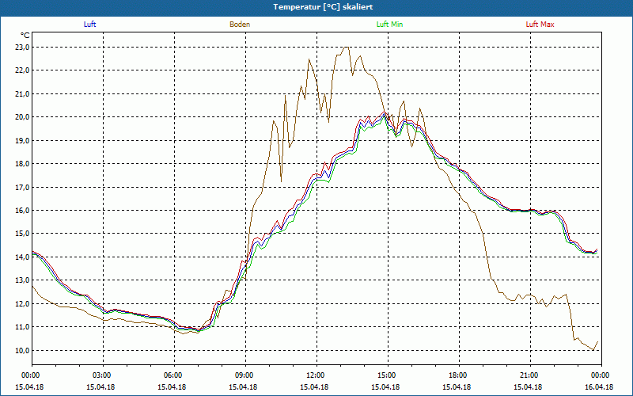Image resolution: width=633 pixels, height=396 pixels.
Task: Click the green 'Luft Min' legend label
Action: (x=389, y=25)
